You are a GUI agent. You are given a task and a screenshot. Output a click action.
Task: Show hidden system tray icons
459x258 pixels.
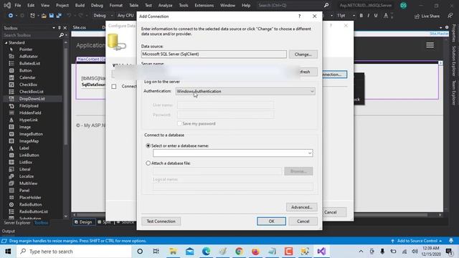[x=361, y=252]
